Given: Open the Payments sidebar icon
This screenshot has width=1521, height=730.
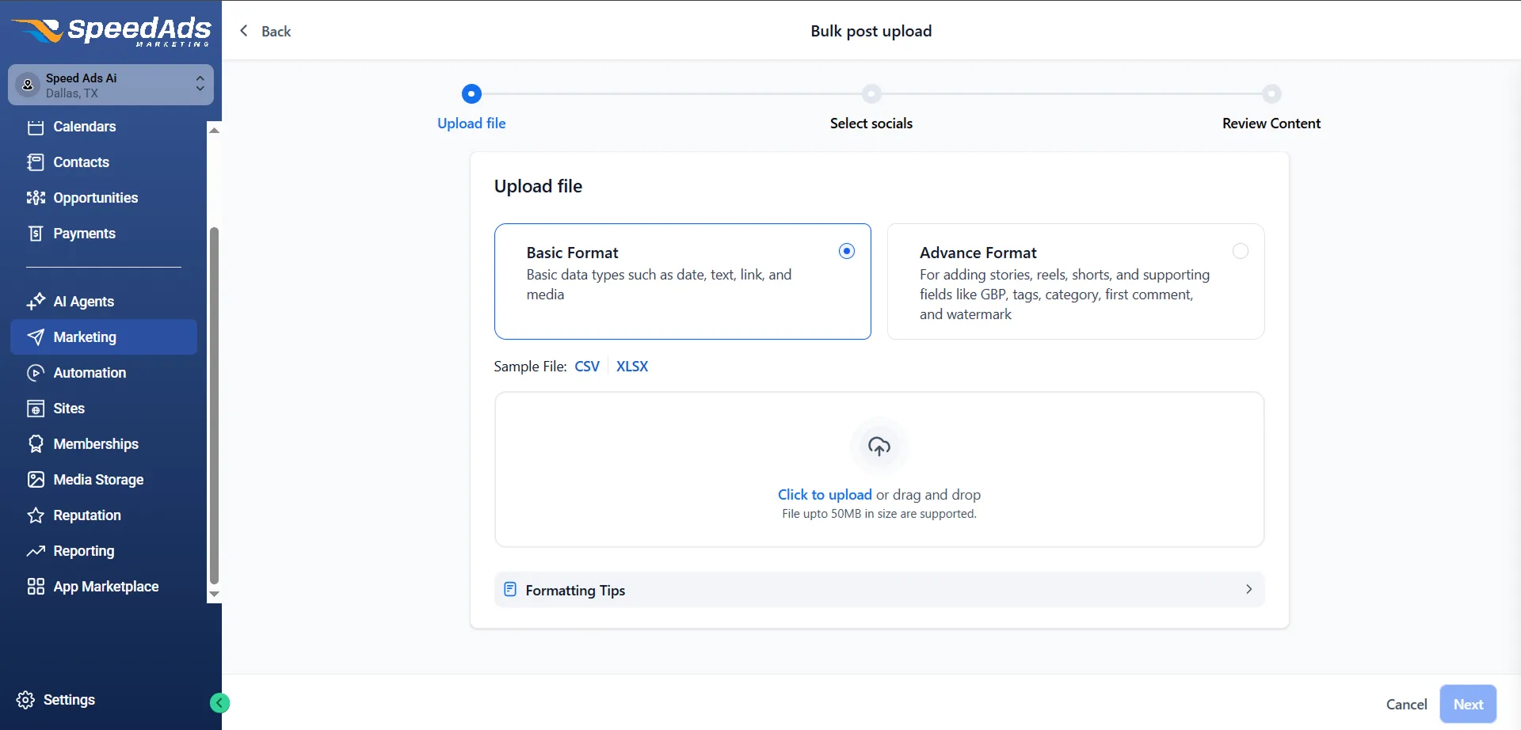Looking at the screenshot, I should pyautogui.click(x=36, y=234).
